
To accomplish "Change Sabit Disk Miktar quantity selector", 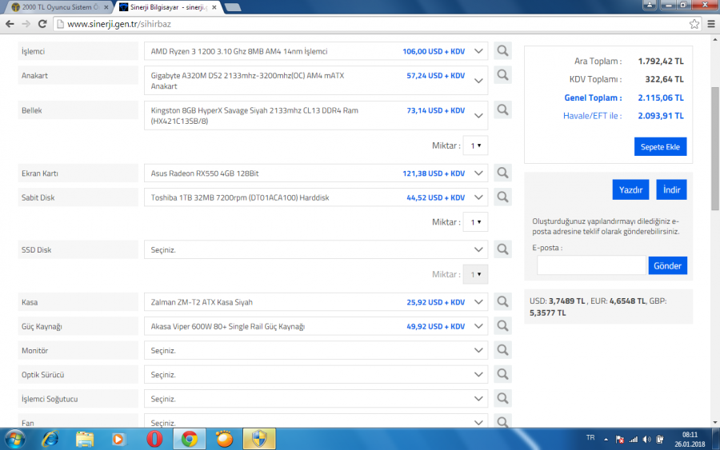I will [475, 222].
